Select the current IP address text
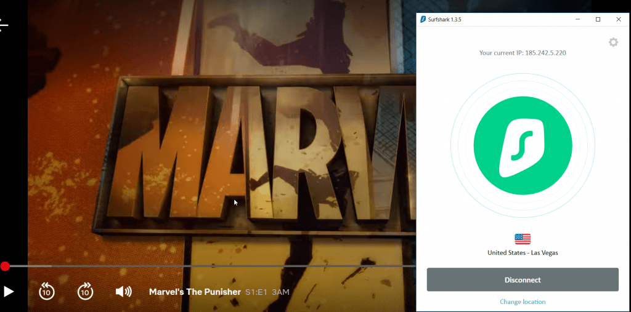Screen dimensions: 631x312 tap(523, 53)
